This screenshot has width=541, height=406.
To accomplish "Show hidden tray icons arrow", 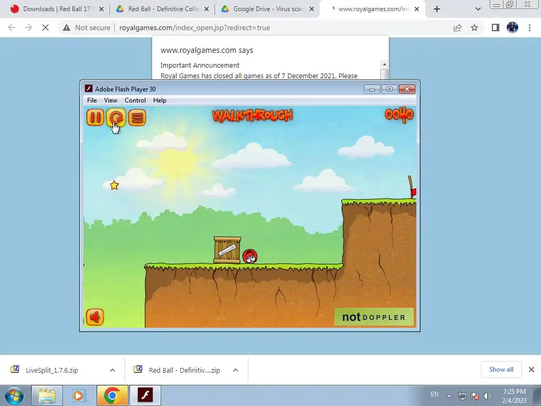I will click(x=449, y=396).
